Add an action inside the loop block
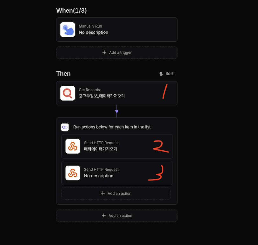 click(x=116, y=194)
